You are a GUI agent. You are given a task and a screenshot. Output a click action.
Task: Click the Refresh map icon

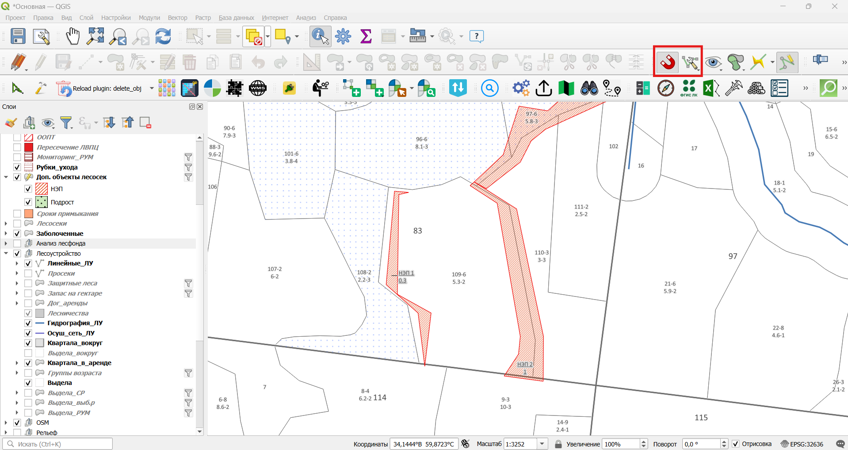163,36
